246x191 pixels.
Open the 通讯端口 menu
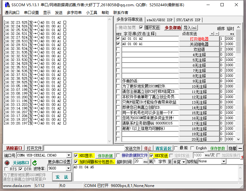click(x=12, y=12)
